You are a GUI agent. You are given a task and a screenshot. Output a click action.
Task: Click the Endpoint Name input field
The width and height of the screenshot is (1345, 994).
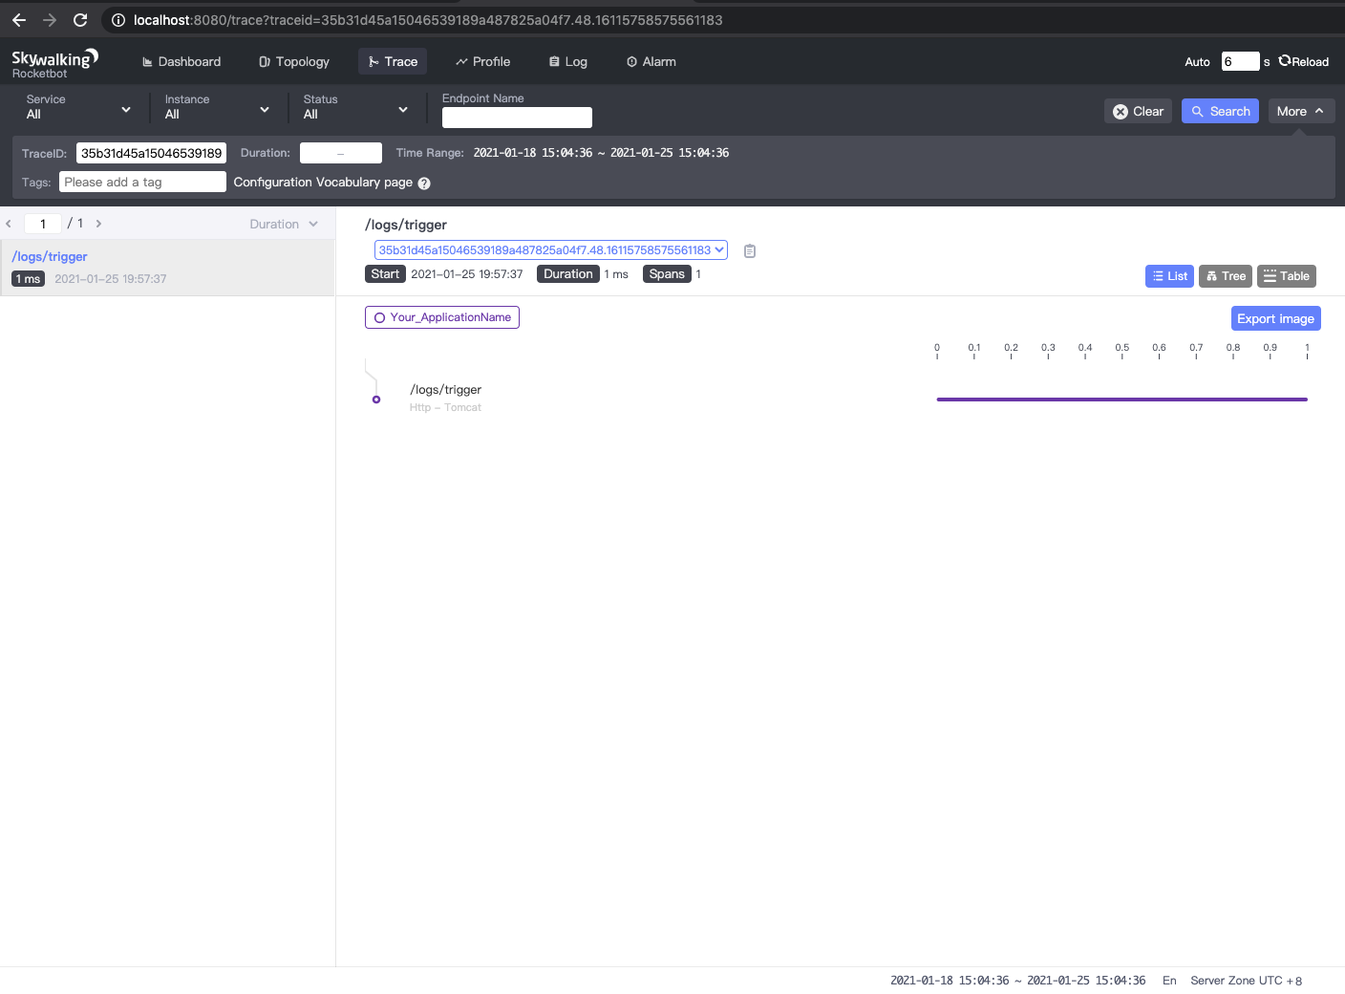tap(517, 118)
